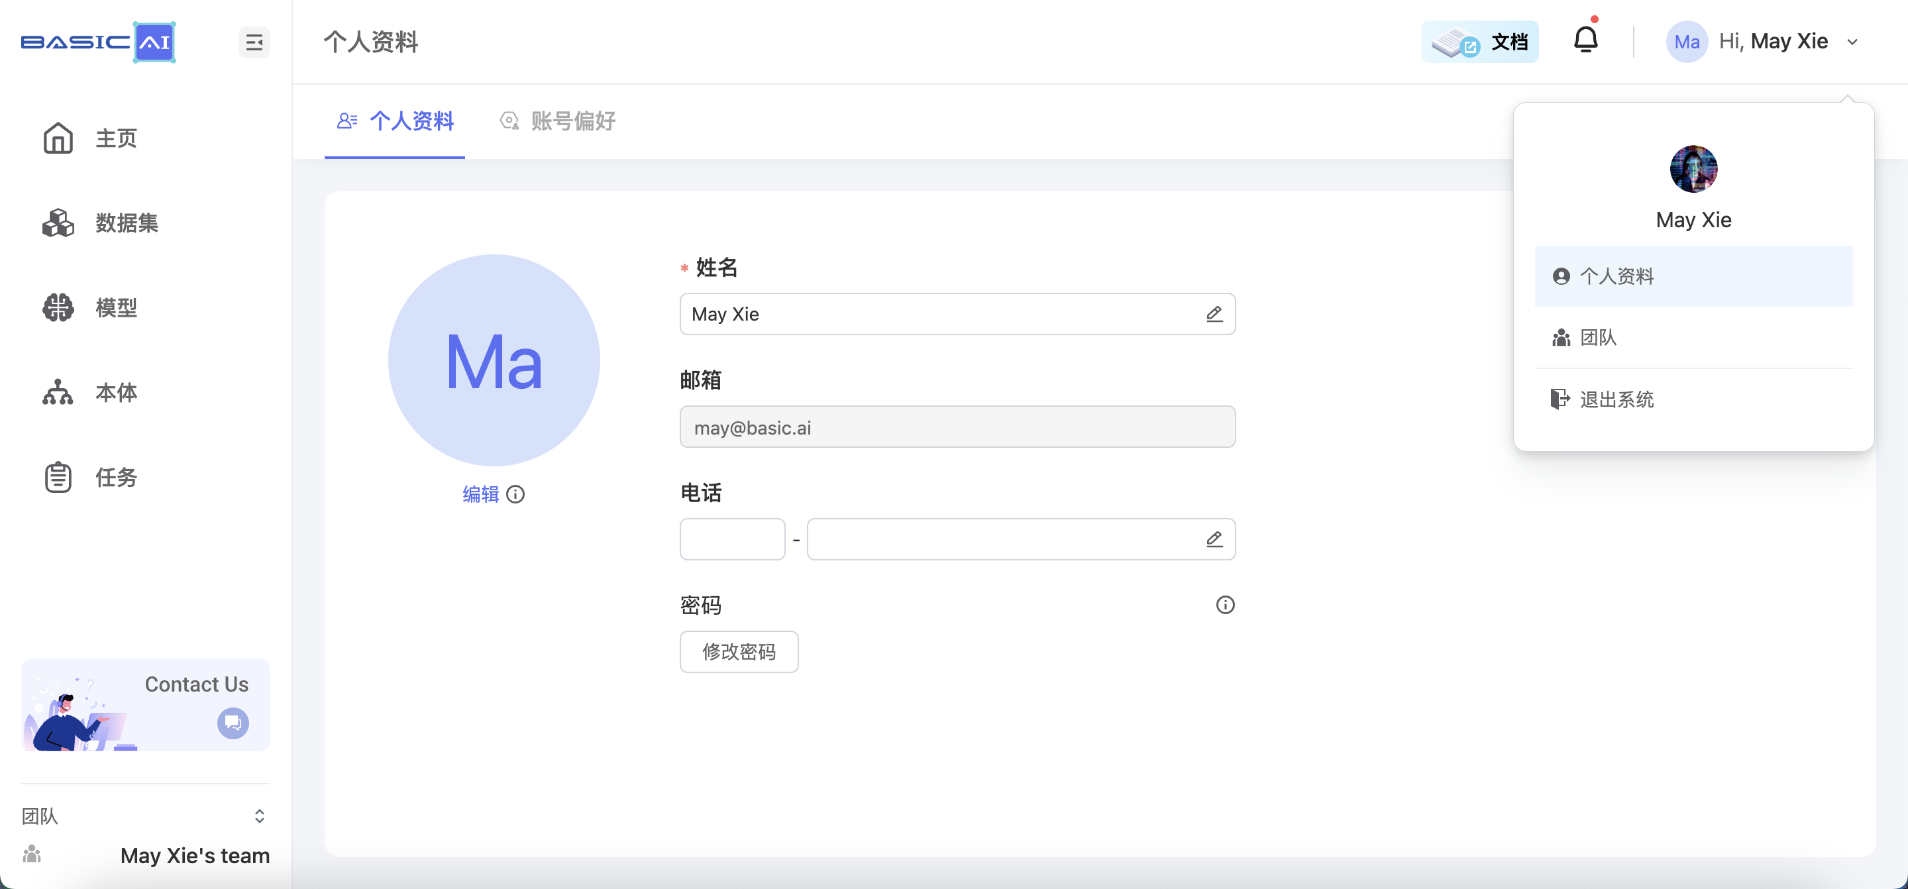Click the 邮箱 email field

tap(957, 427)
